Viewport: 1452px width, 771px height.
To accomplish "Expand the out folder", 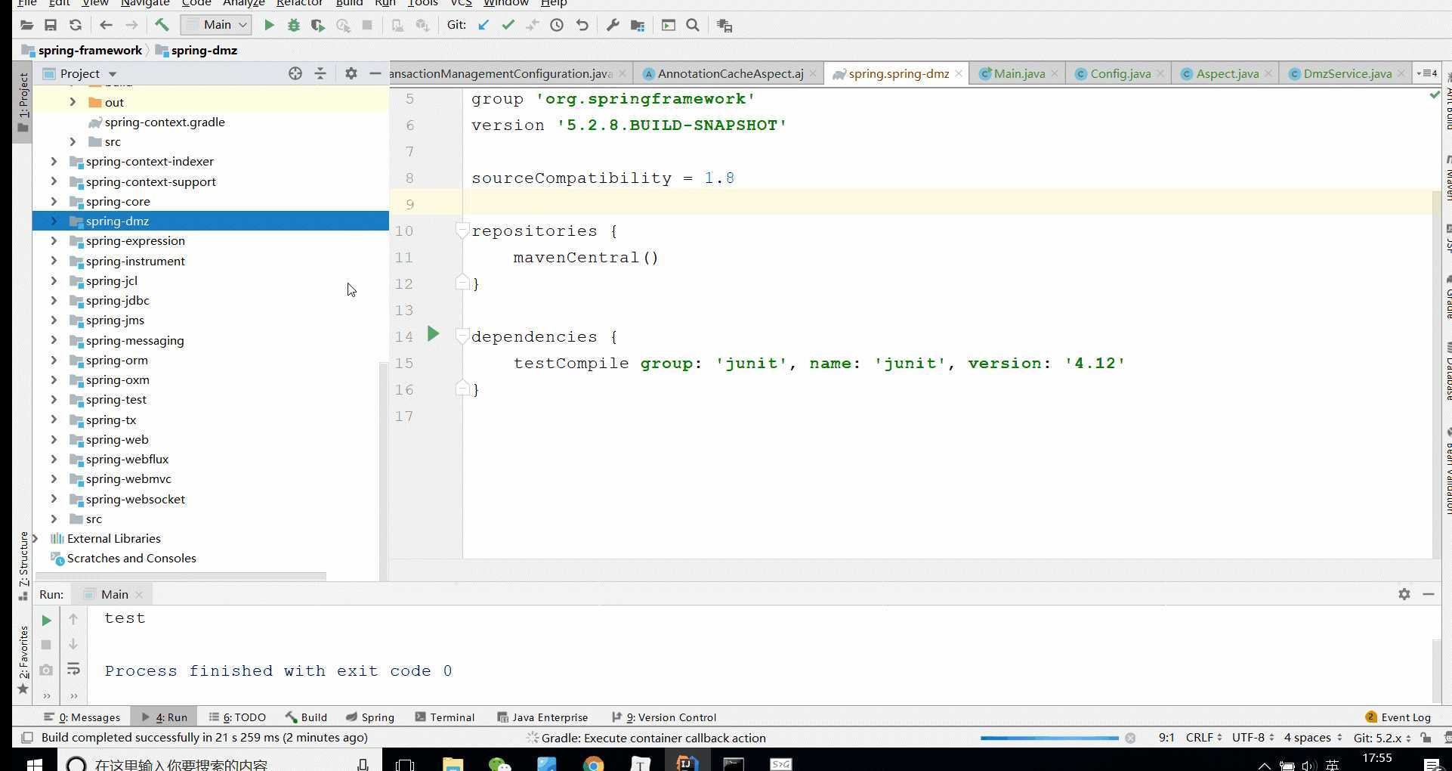I will tap(73, 102).
